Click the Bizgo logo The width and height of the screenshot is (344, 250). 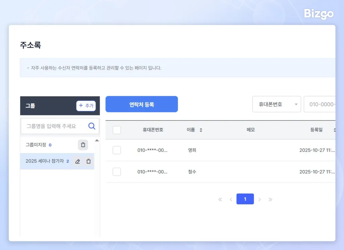point(318,14)
